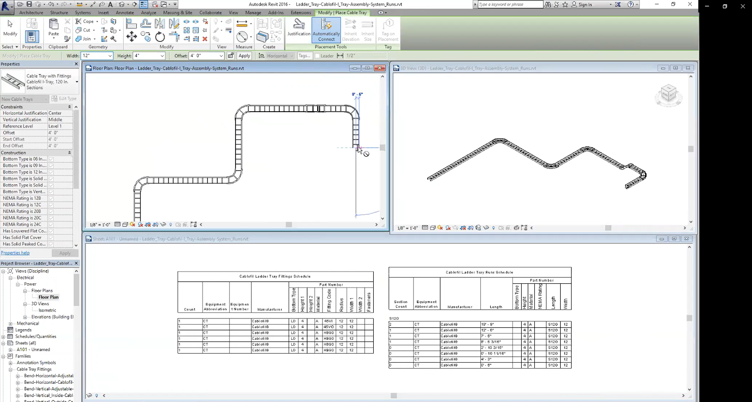Screen dimensions: 752x402
Task: Click the Move tool in Modify panel
Action: click(x=132, y=37)
